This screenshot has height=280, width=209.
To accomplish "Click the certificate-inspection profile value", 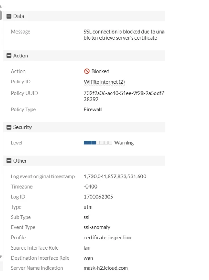I will click(107, 238).
